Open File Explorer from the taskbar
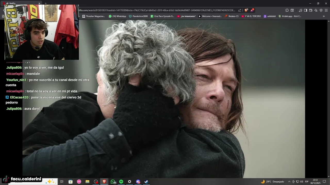Image resolution: width=330 pixels, height=185 pixels. [x=87, y=182]
